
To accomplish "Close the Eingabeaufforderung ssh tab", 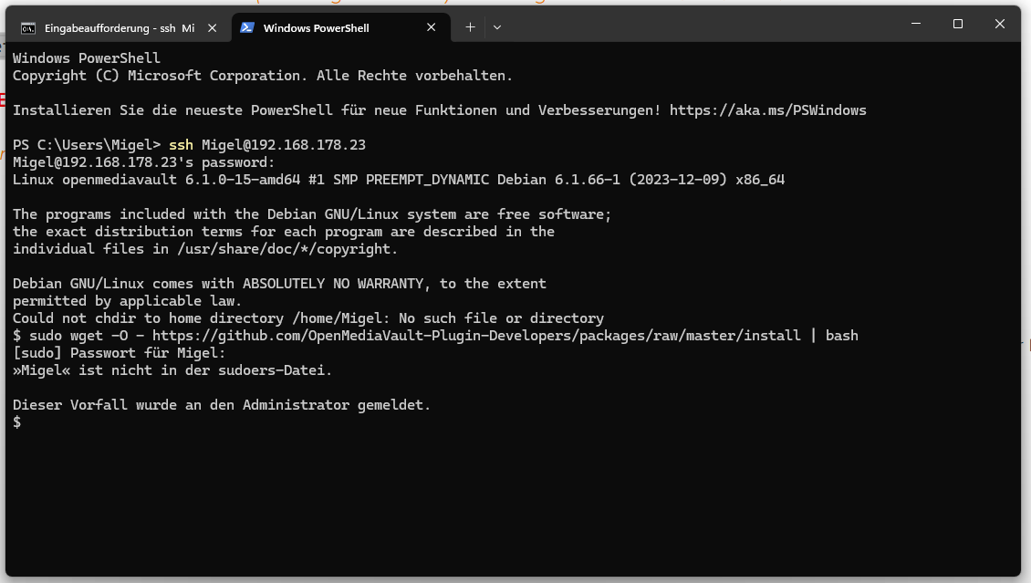I will (x=212, y=27).
